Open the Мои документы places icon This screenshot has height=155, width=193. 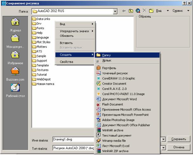pyautogui.click(x=15, y=41)
